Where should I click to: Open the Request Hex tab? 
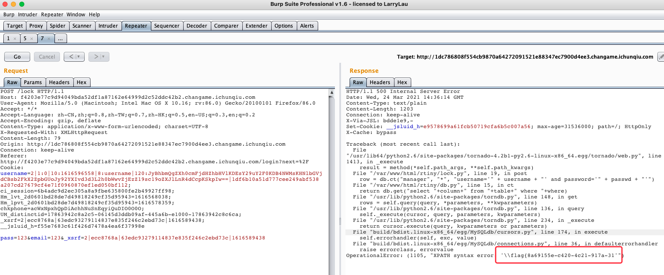click(82, 82)
